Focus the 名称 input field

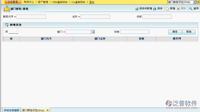(95, 17)
